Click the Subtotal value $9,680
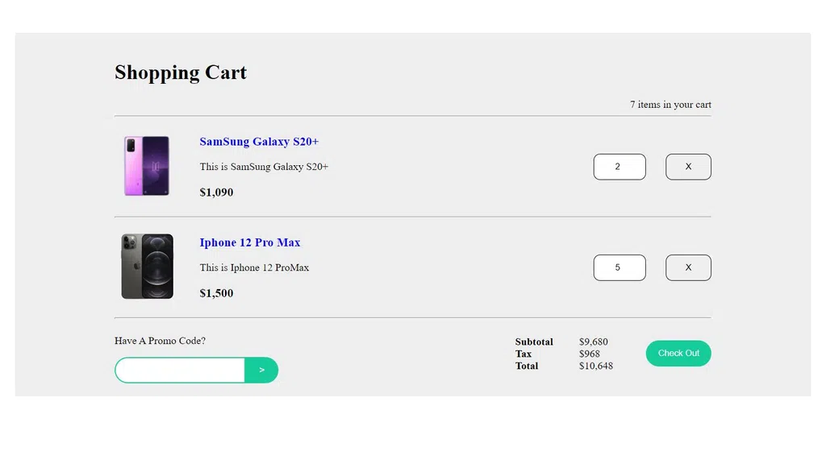Screen dimensions: 826x468 coord(593,342)
